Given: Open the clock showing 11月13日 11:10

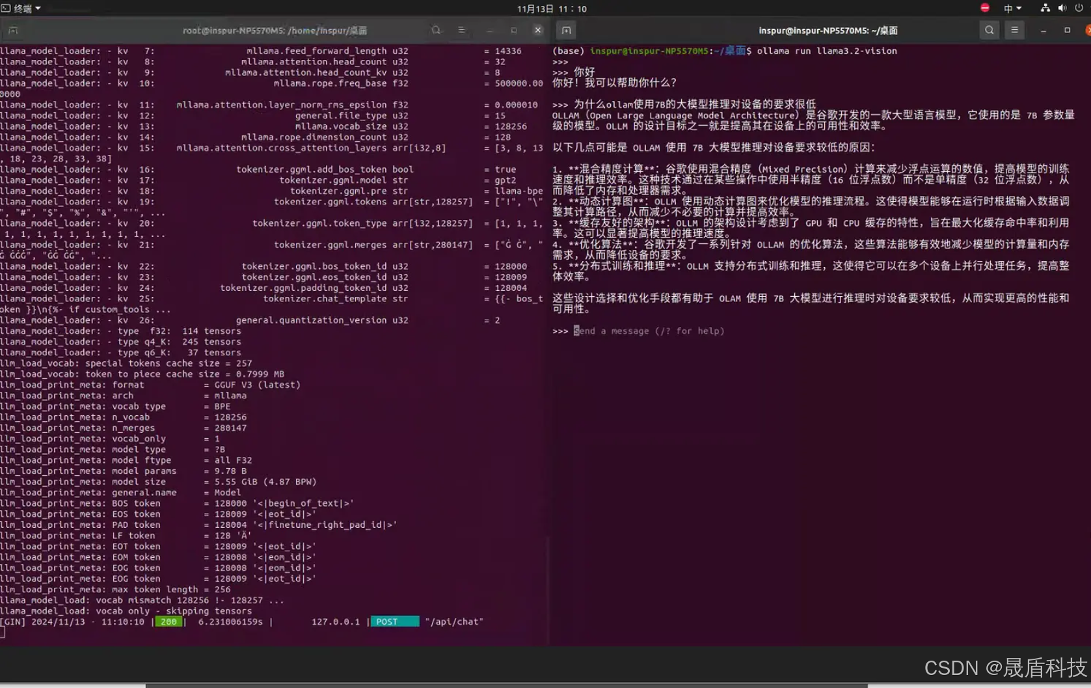Looking at the screenshot, I should 552,8.
